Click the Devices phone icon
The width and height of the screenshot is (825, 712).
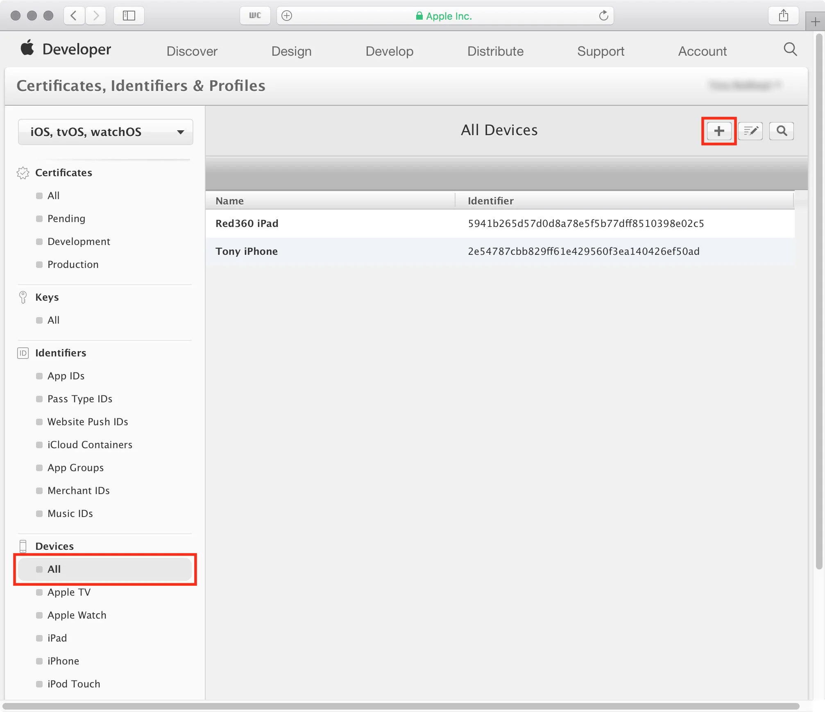tap(23, 546)
